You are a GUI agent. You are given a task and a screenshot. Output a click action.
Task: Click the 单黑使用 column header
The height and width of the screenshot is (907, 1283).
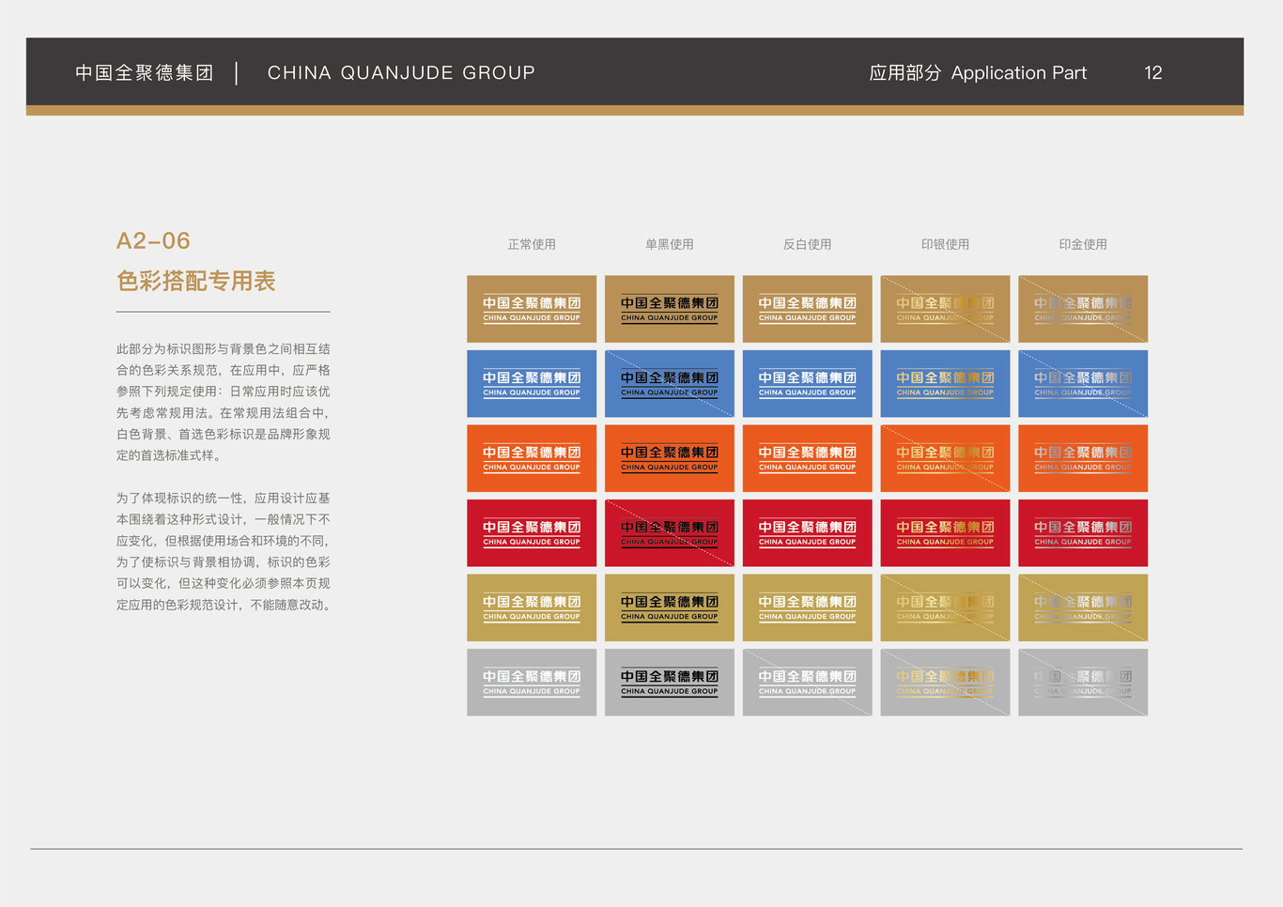click(x=670, y=244)
